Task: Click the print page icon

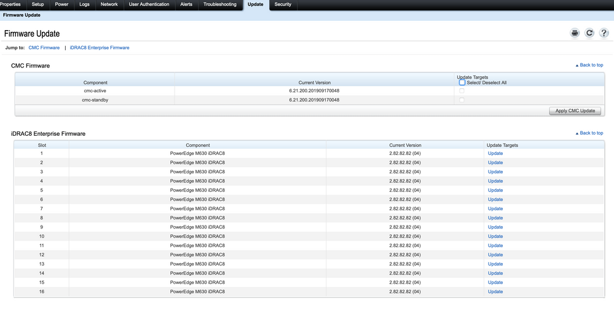Action: [x=575, y=33]
